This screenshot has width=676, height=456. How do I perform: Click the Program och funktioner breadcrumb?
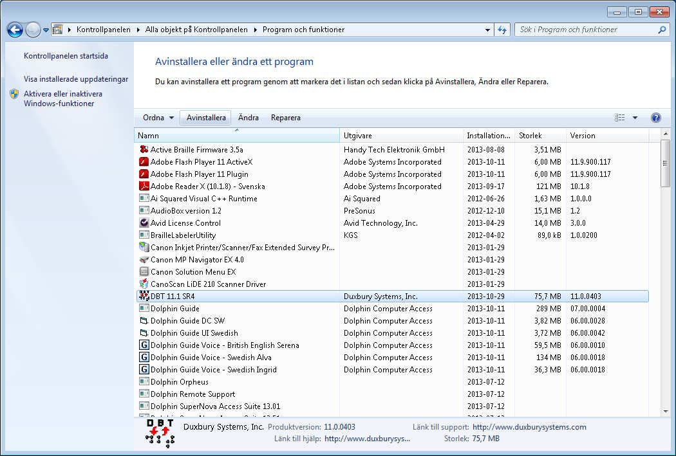click(303, 30)
